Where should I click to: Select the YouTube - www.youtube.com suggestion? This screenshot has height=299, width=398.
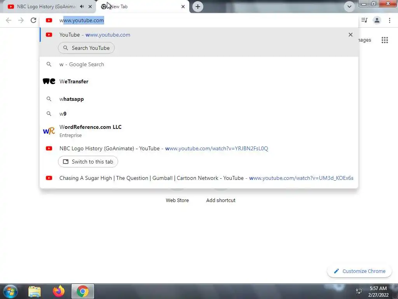(199, 35)
